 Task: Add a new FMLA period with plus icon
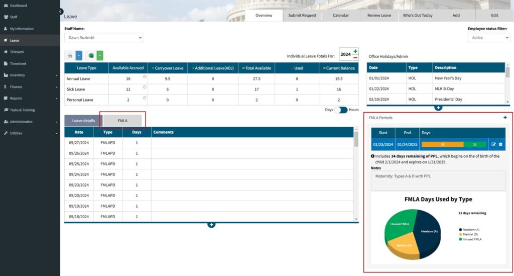(505, 118)
